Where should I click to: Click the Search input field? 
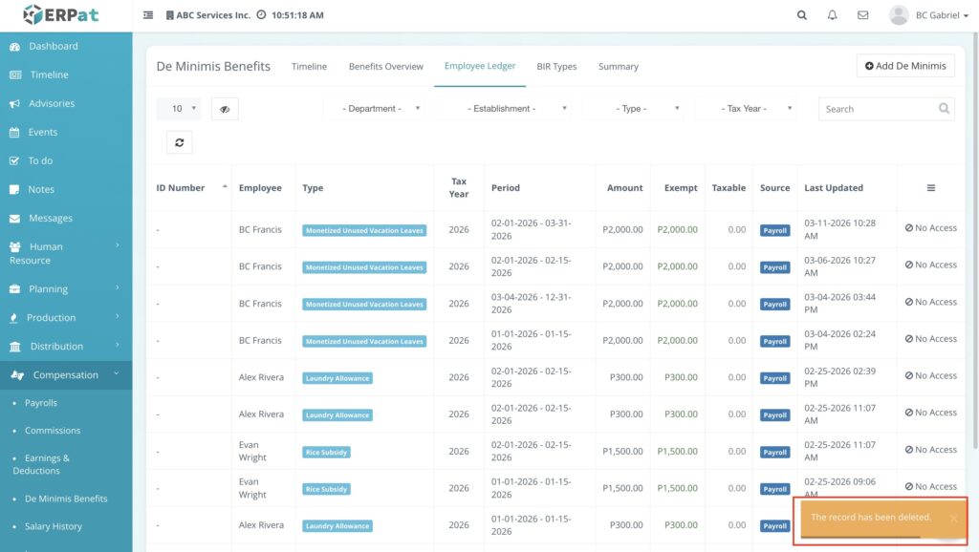(878, 109)
